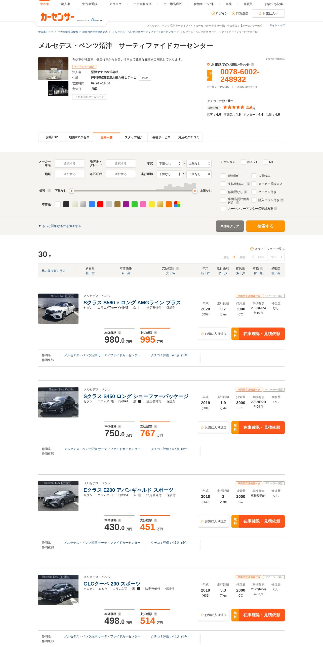Click next page arrow icon

point(281,257)
